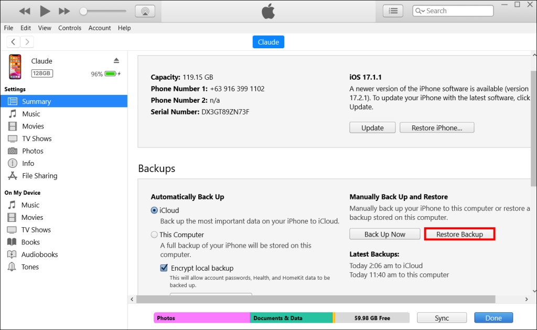Open the AirPlay device picker

coord(145,10)
